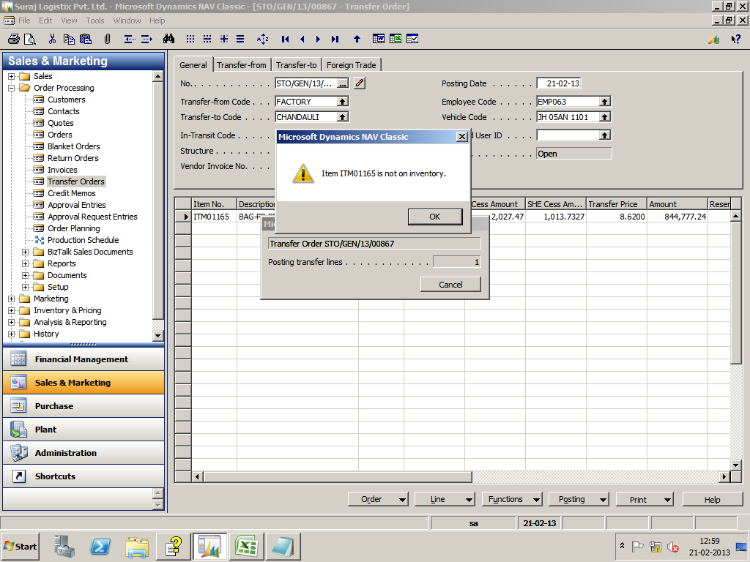750x562 pixels.
Task: Click the Start button
Action: pos(20,547)
